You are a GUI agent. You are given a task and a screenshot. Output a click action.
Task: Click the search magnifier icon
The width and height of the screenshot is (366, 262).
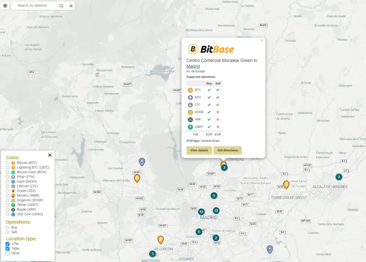(61, 6)
